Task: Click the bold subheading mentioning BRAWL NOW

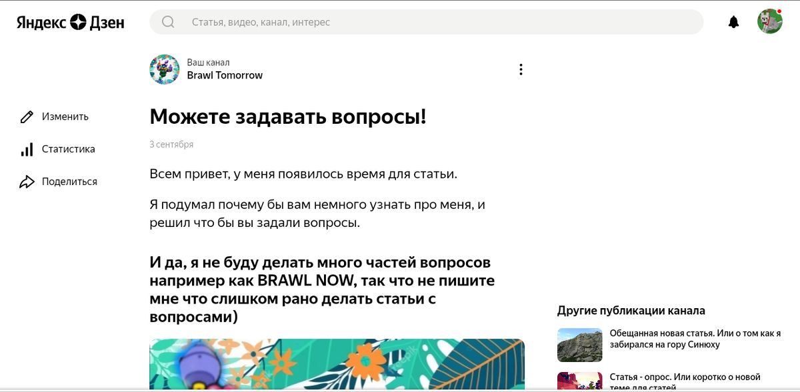Action: point(322,290)
